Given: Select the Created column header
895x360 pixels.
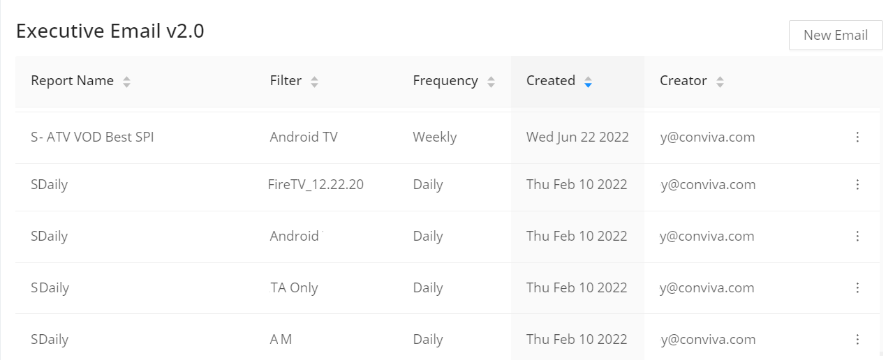Looking at the screenshot, I should [x=550, y=81].
